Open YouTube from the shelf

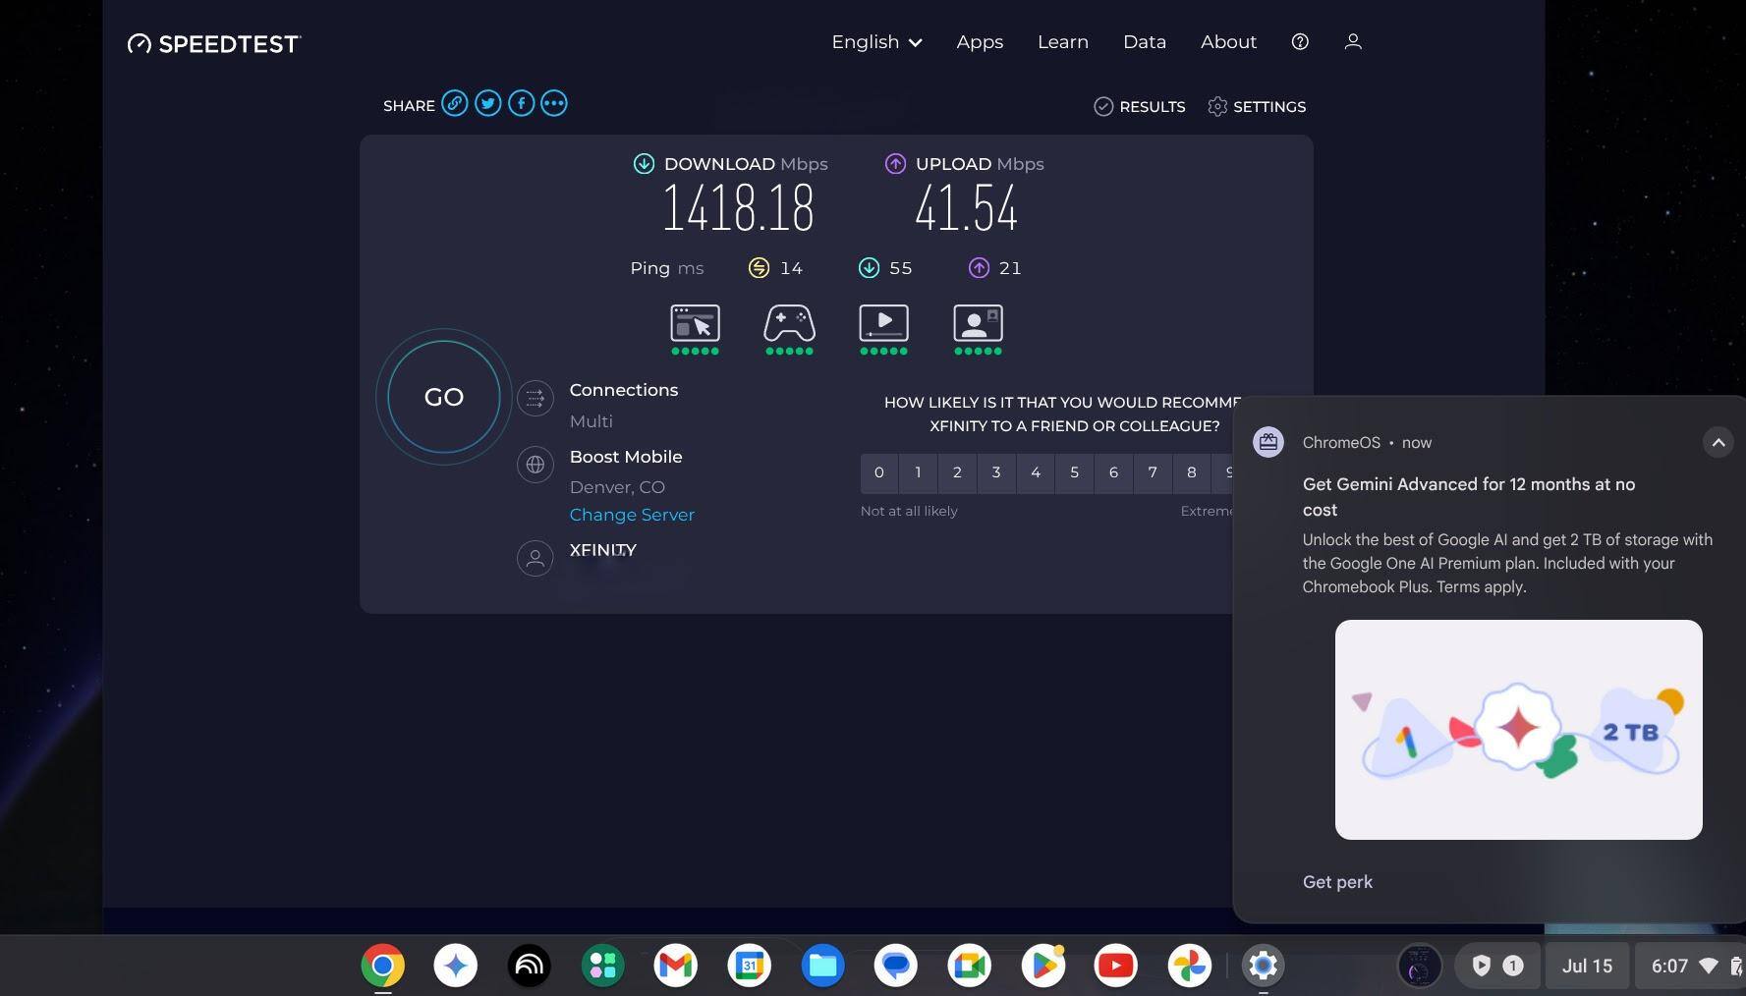pyautogui.click(x=1115, y=966)
